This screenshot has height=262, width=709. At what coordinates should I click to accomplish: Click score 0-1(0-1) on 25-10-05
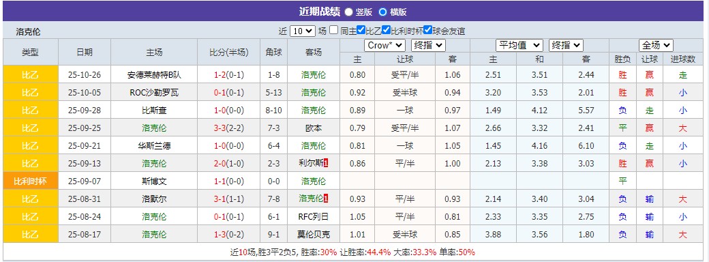[229, 93]
